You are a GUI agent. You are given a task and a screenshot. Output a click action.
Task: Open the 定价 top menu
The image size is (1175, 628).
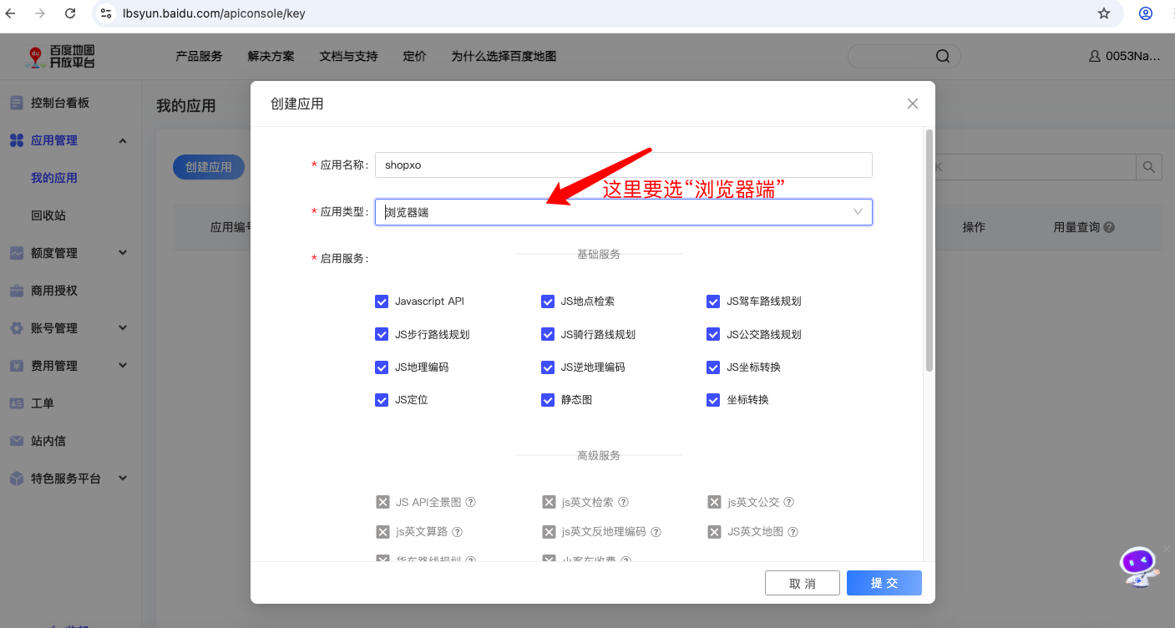[x=415, y=56]
